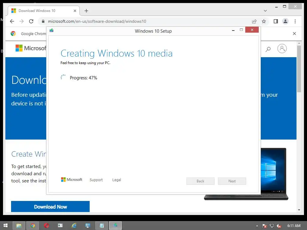Image resolution: width=307 pixels, height=230 pixels.
Task: Close the Windows 10 Setup window
Action: [252, 30]
